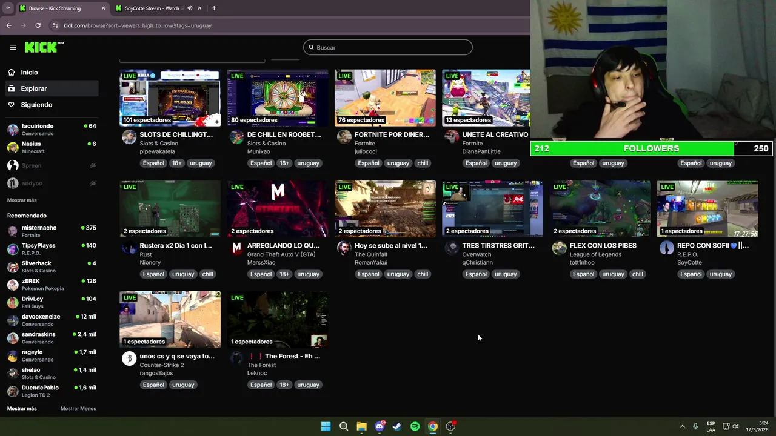Select uruguay tag under Nioncry stream
Screen dimensions: 776x436
pyautogui.click(x=183, y=274)
